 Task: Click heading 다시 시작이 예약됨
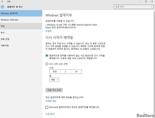[59, 38]
